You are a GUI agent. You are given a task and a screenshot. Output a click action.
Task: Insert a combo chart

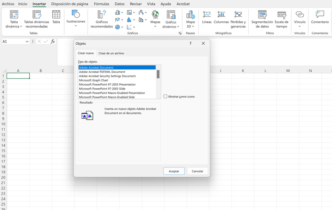[x=141, y=19]
